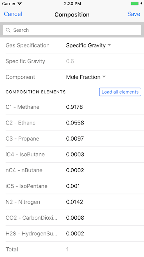The width and height of the screenshot is (144, 257).
Task: Tap the battery icon in status bar
Action: 135,4
